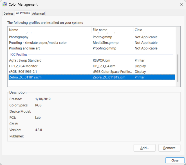Click the Add... button
Viewport: 186px width, 165px height.
click(145, 148)
